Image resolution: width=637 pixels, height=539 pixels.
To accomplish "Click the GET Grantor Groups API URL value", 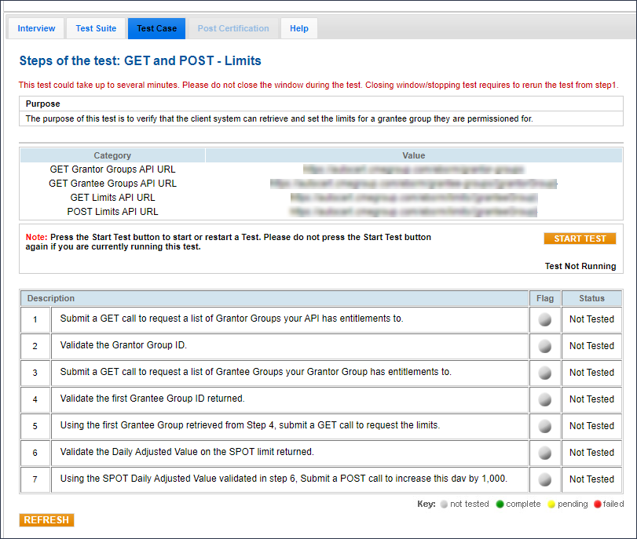I will coord(413,169).
